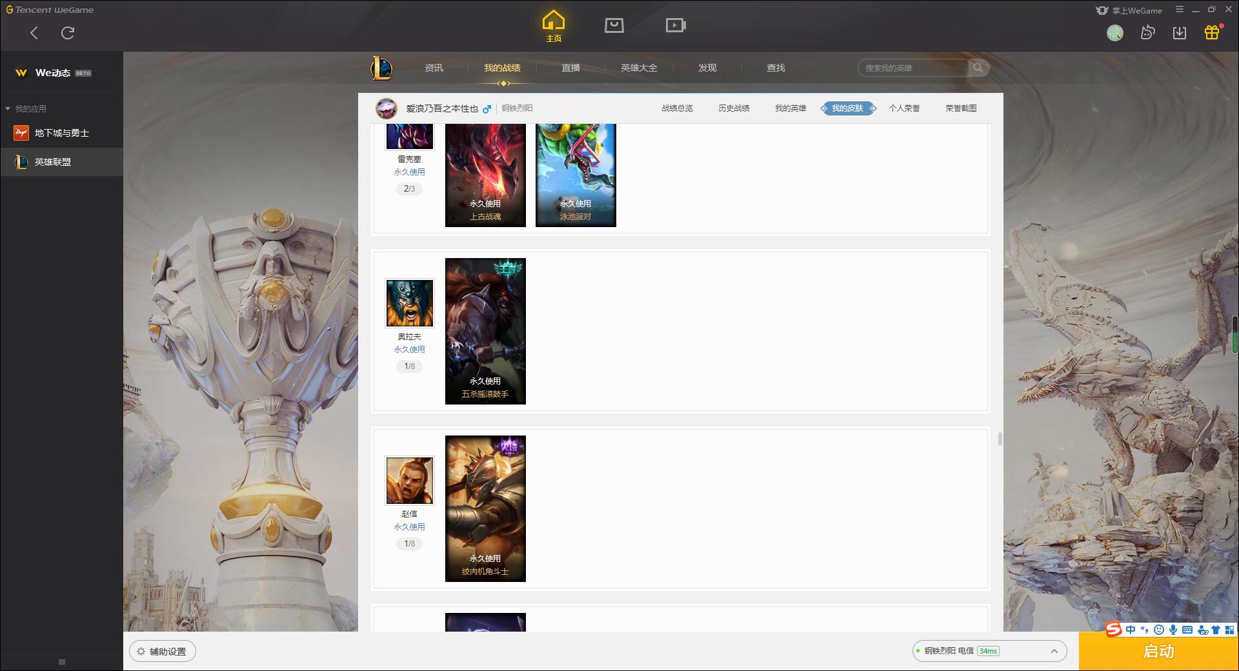Open the gift box rewards icon
The width and height of the screenshot is (1239, 671).
point(1212,32)
